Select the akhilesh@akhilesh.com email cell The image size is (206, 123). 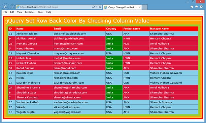(x=79, y=39)
